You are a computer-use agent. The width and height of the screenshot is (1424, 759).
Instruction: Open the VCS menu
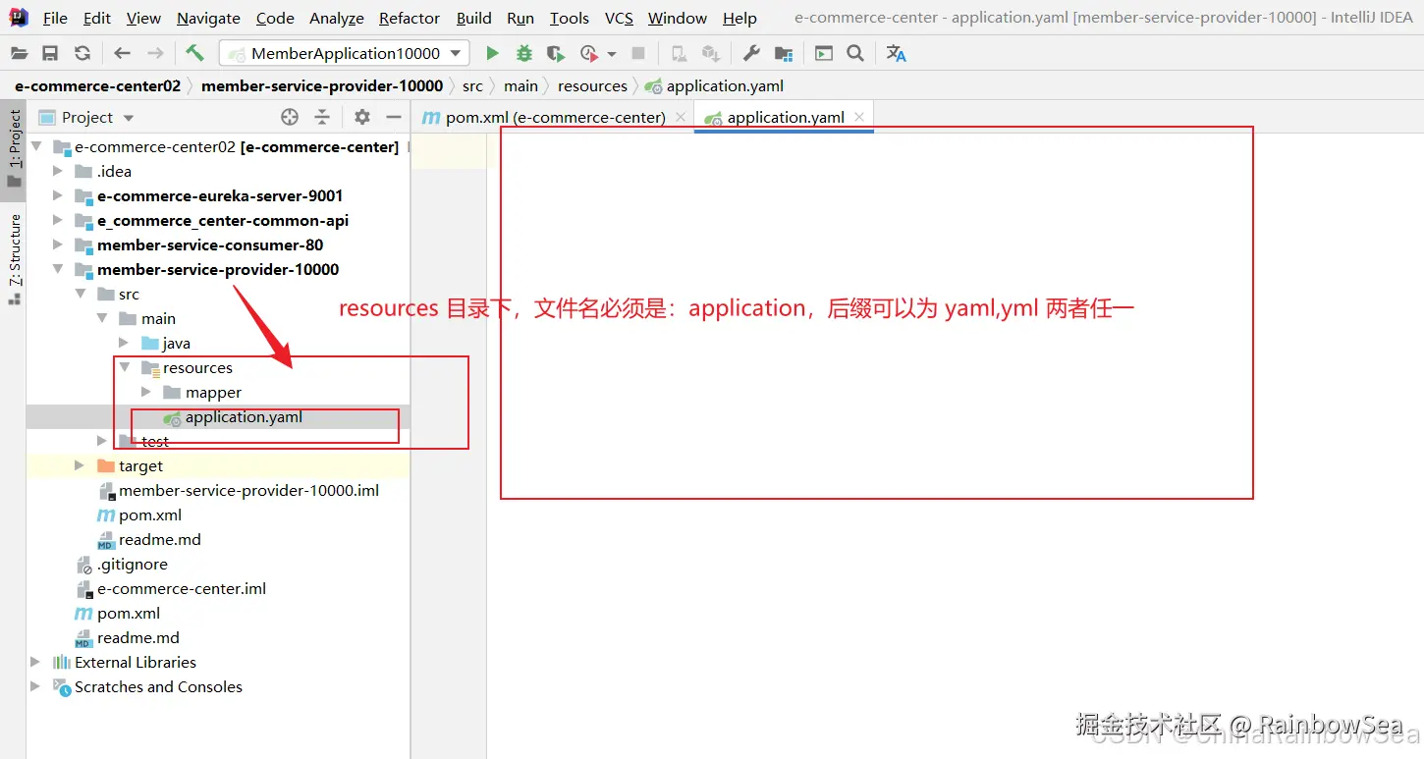point(619,18)
